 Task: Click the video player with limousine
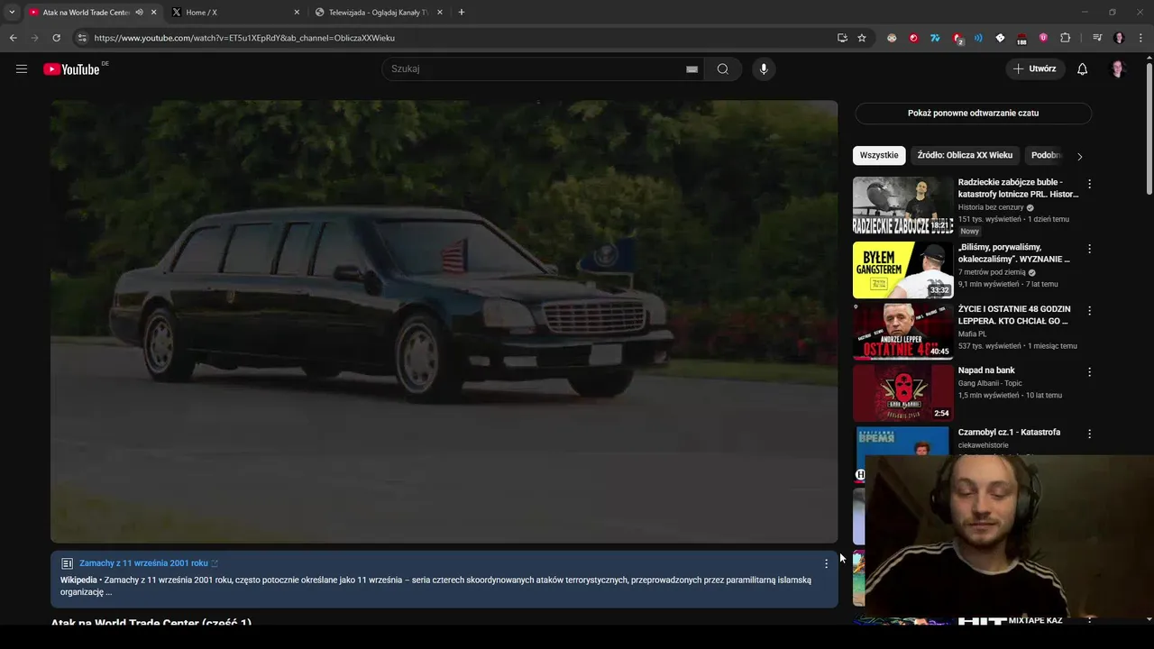[444, 322]
